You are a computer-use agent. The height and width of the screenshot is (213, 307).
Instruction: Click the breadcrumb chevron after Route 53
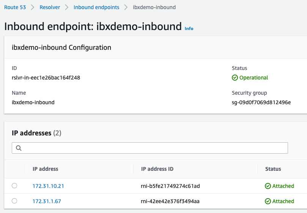33,7
